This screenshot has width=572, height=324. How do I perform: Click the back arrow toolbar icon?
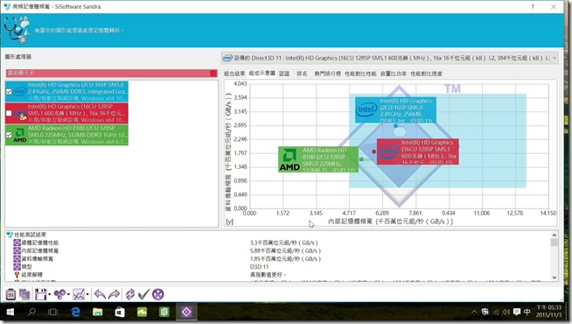point(100,294)
